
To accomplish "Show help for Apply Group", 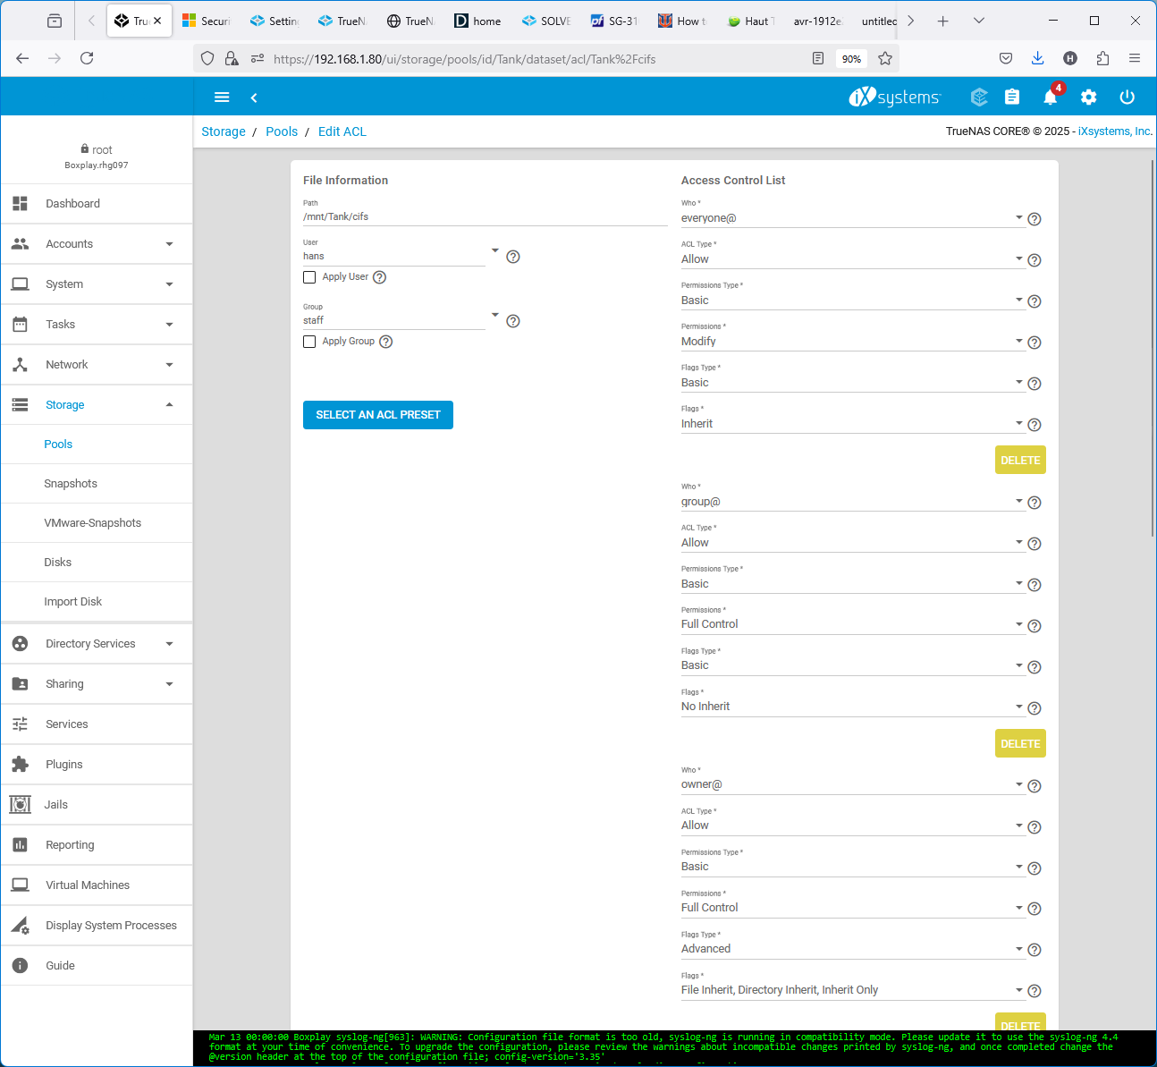I will (386, 342).
